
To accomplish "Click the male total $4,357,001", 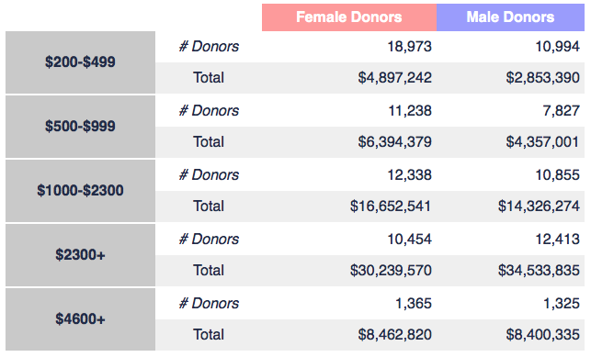I will tap(543, 142).
